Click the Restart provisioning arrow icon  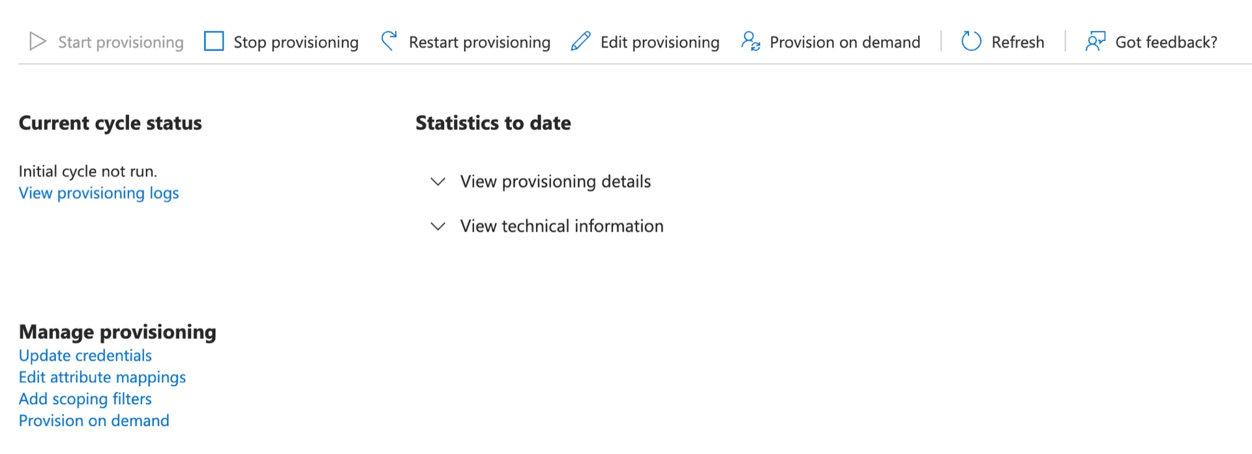[x=389, y=41]
